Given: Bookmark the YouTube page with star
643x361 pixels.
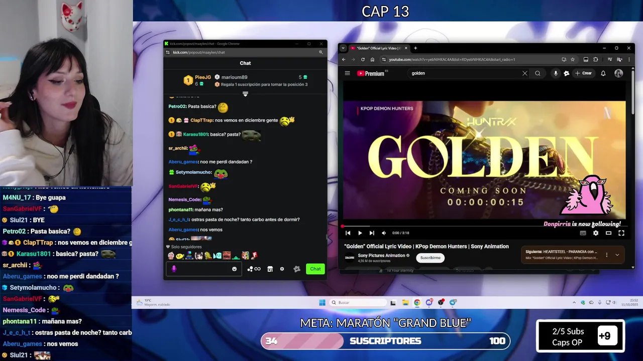Looking at the screenshot, I should [x=572, y=60].
